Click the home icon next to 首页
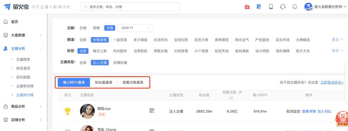Screen dimensions: 348x131 point(6,22)
